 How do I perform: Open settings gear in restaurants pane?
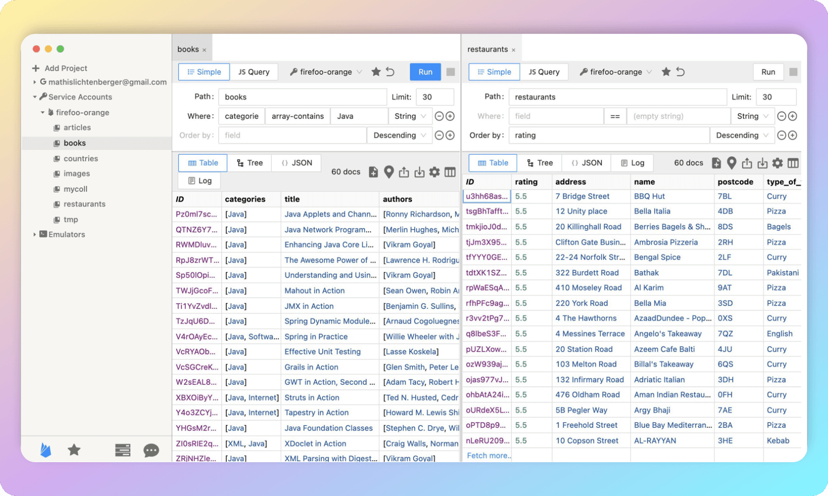778,163
